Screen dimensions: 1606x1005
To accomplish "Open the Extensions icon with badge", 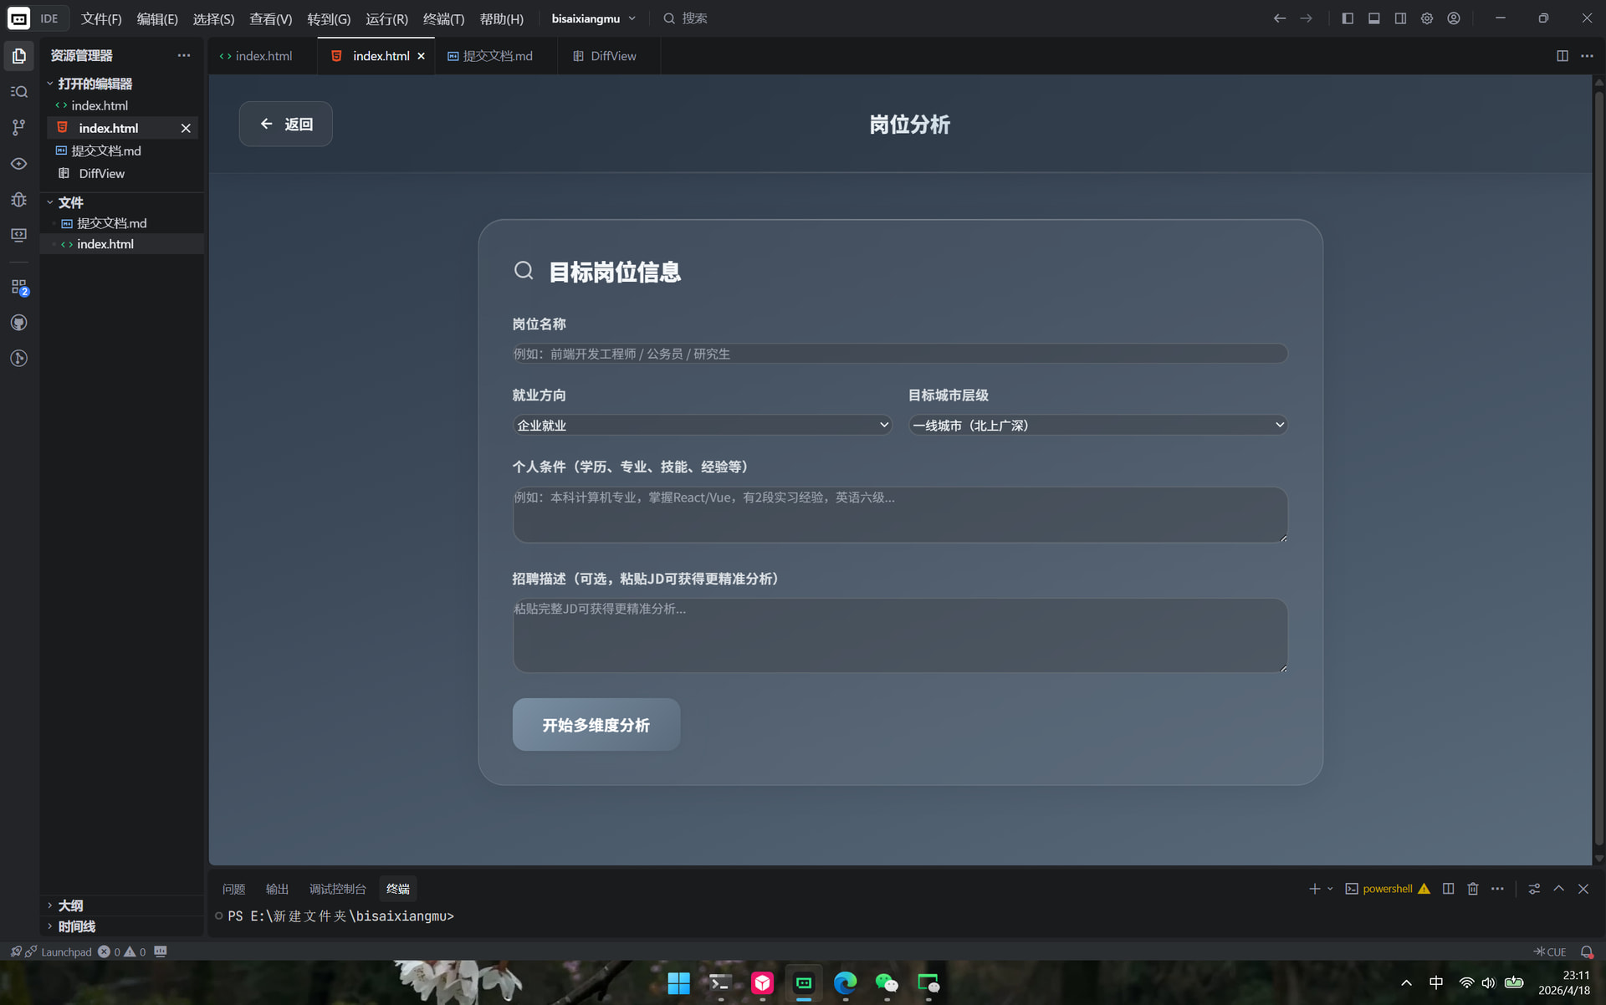I will click(18, 287).
